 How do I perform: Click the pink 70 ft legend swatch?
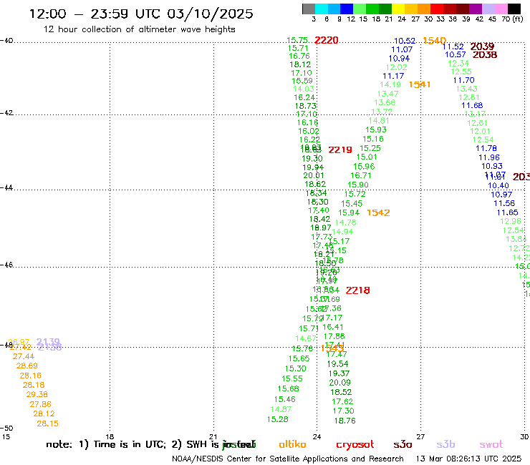[501, 9]
